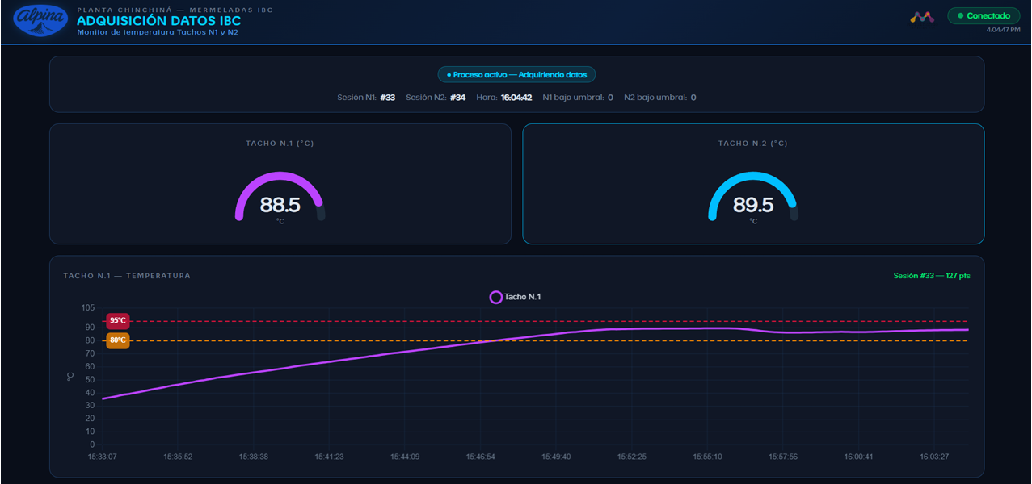Click the Conectado status badge
Viewport: 1032px width, 484px height.
tap(984, 16)
